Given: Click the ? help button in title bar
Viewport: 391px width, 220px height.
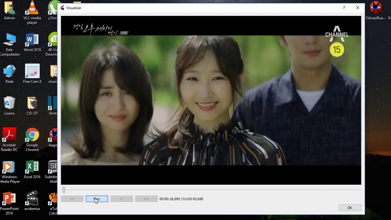Looking at the screenshot, I should click(344, 8).
